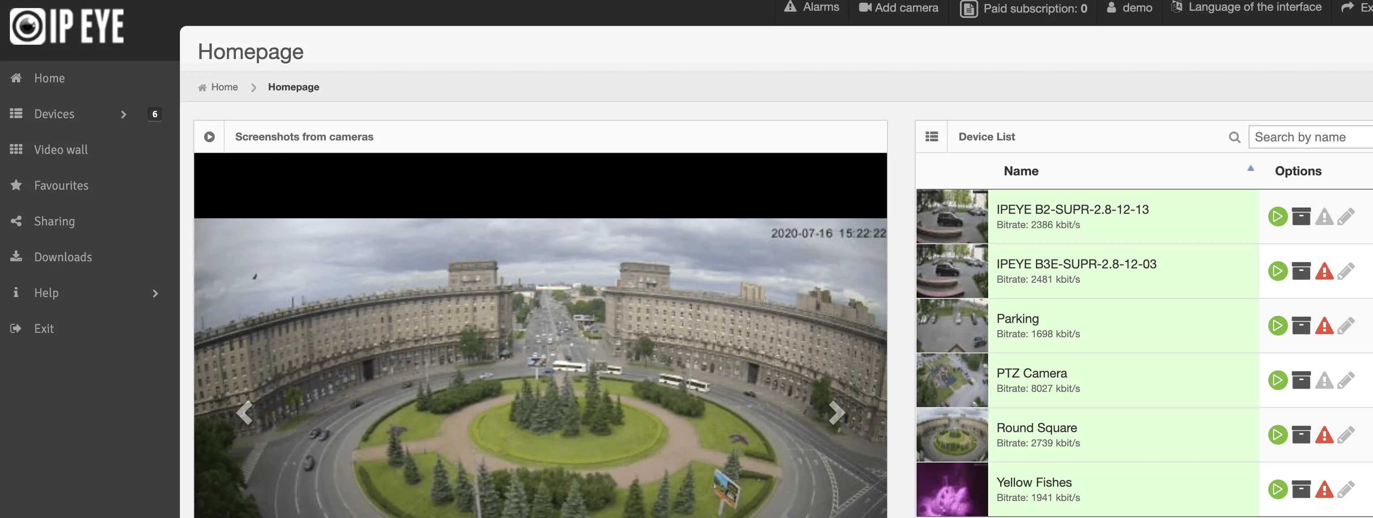Click the Round Square camera screenshot image
The image size is (1373, 518).
point(541,368)
